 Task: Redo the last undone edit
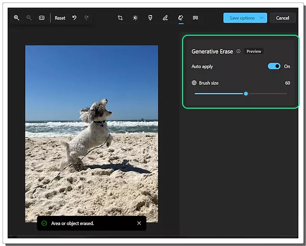pos(87,18)
